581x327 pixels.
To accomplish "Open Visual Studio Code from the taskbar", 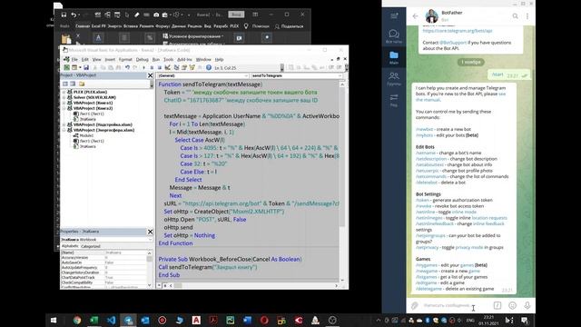I will pyautogui.click(x=111, y=320).
